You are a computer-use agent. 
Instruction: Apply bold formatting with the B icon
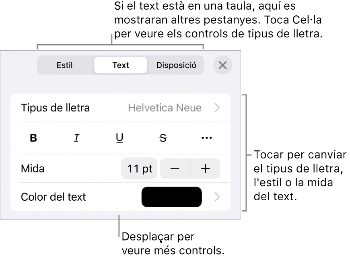click(33, 138)
